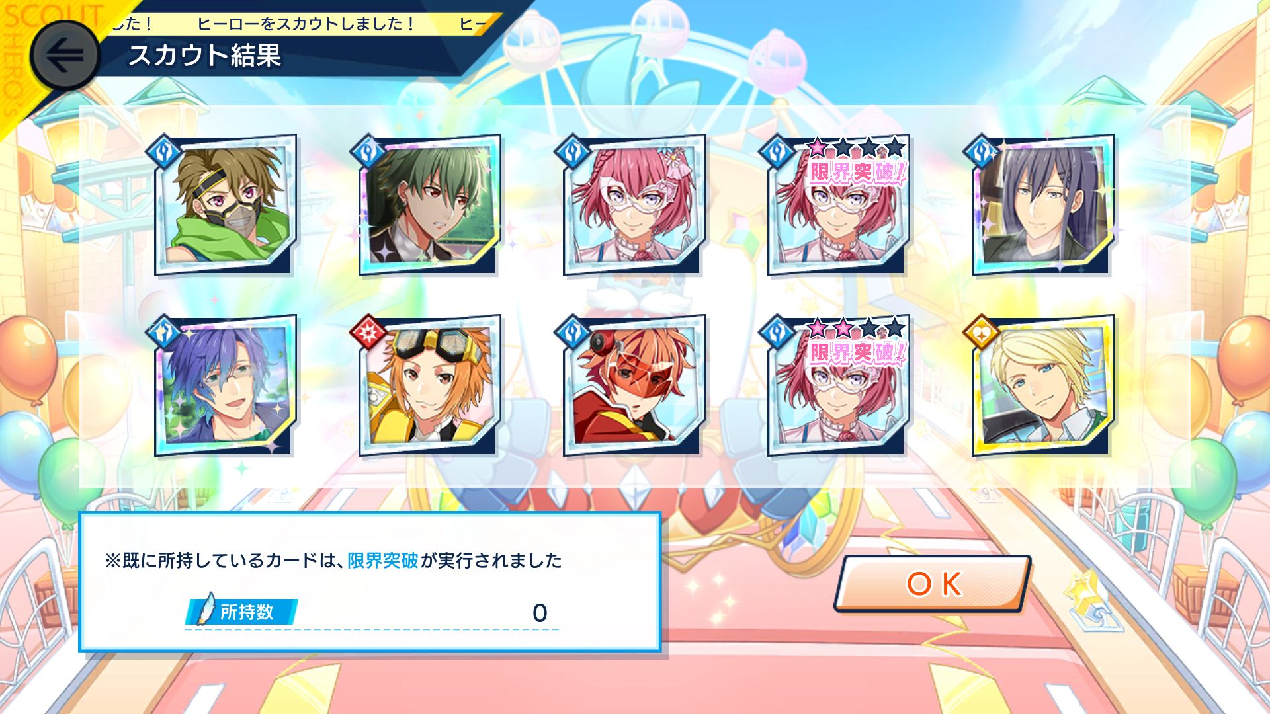Select the orange-haired goggles hero card
Image resolution: width=1270 pixels, height=714 pixels.
pos(430,385)
